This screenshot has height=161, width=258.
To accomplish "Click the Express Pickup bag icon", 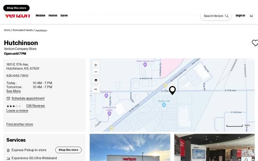I will pos(8,150).
